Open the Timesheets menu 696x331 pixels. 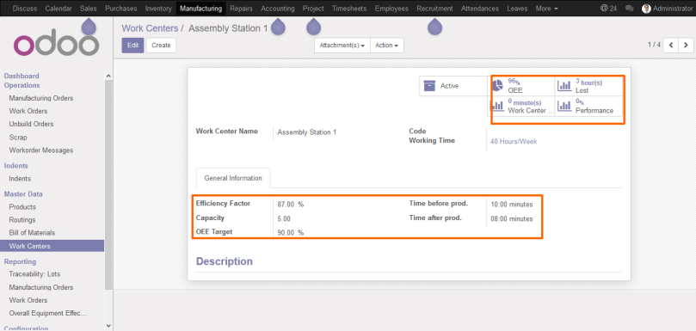349,9
